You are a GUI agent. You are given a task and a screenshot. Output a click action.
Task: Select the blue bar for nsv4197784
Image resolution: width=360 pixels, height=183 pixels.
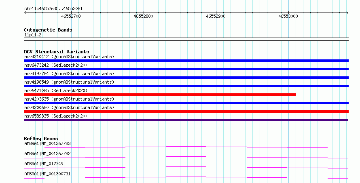(186, 78)
